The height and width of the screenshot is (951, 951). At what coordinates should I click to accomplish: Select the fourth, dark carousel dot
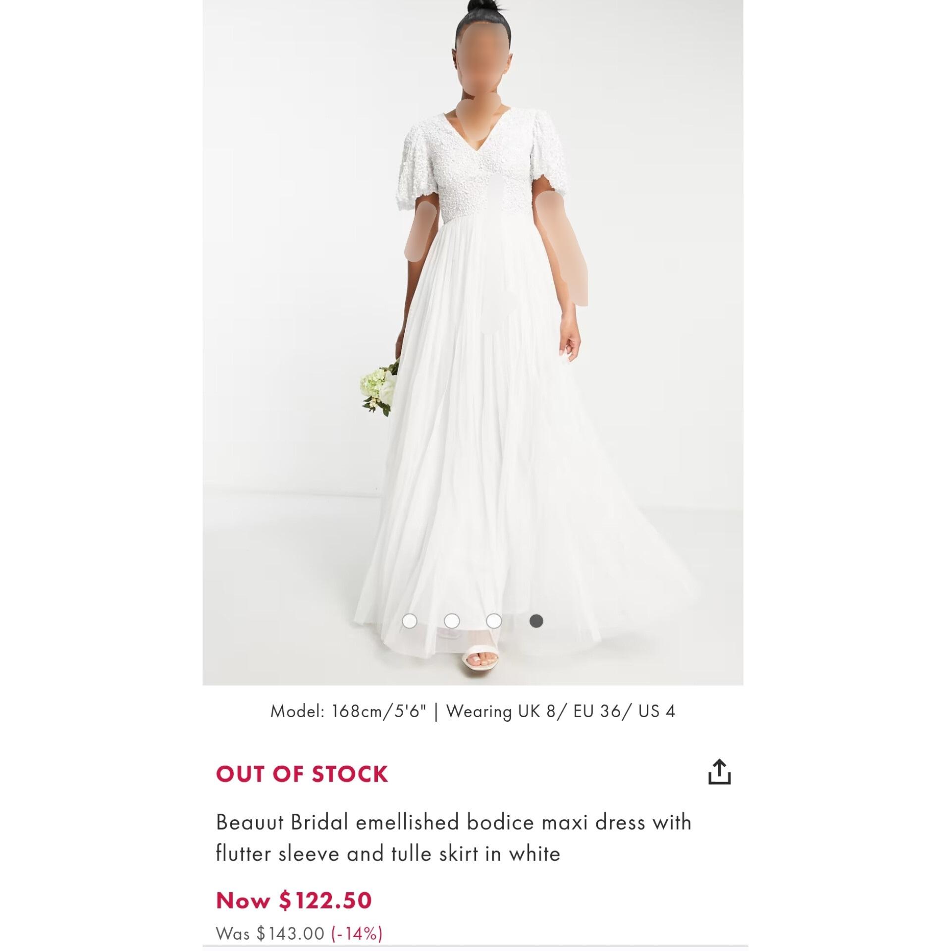(x=536, y=621)
